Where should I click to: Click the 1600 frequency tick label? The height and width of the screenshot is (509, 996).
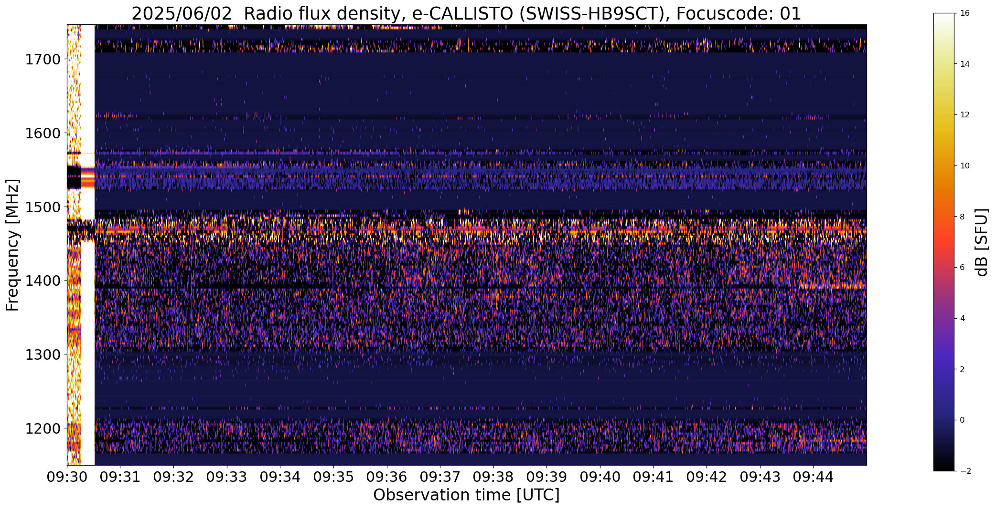click(43, 133)
